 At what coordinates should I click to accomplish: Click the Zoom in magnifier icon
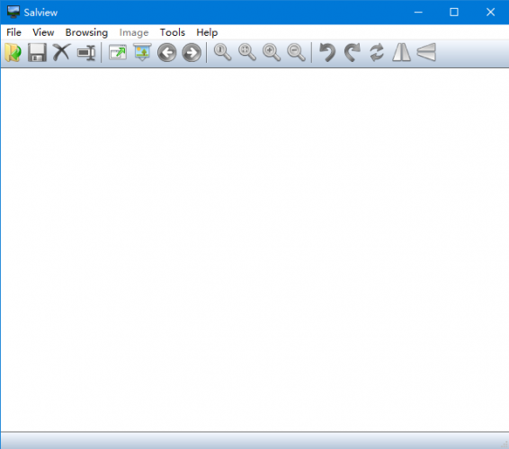272,52
